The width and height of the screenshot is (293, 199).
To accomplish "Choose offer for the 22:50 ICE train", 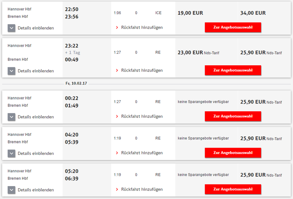I will (x=233, y=27).
